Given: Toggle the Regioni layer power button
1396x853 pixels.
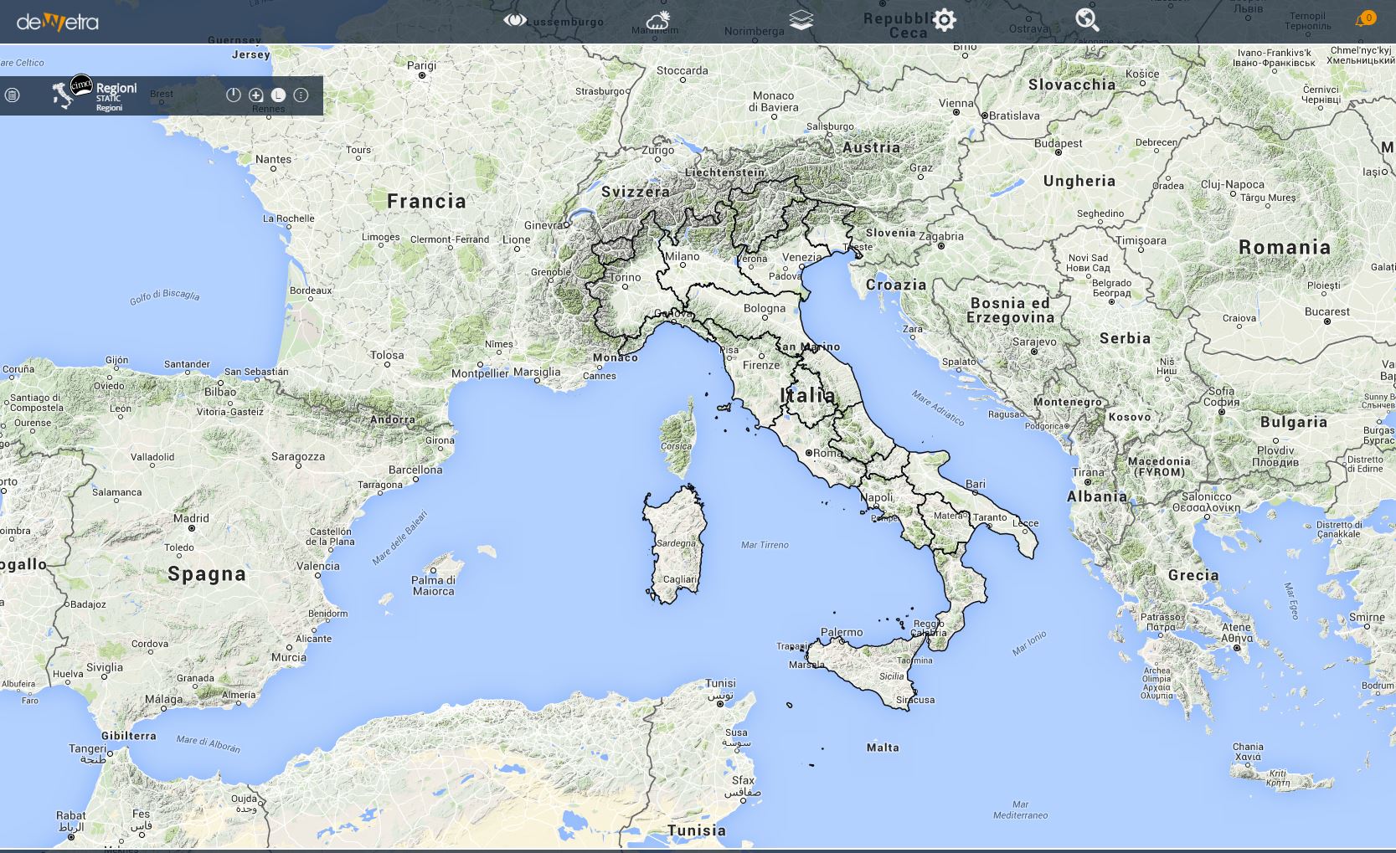Looking at the screenshot, I should pos(234,95).
